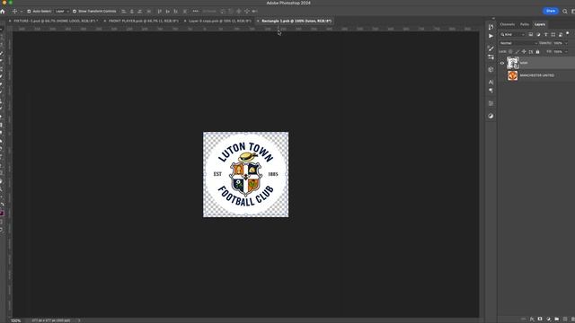Show the MANCHESTER UNITED layer visibility box
Image resolution: width=575 pixels, height=323 pixels.
(502, 75)
